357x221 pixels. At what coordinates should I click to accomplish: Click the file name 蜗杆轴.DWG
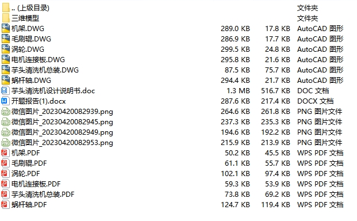(x=31, y=81)
